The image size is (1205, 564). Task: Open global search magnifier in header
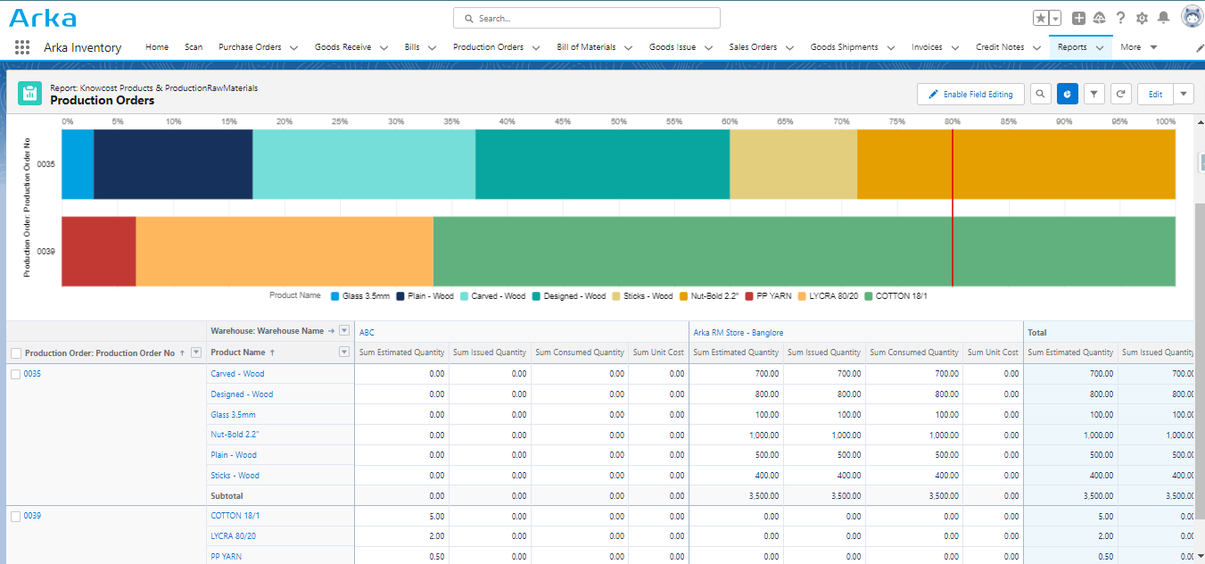tap(468, 18)
